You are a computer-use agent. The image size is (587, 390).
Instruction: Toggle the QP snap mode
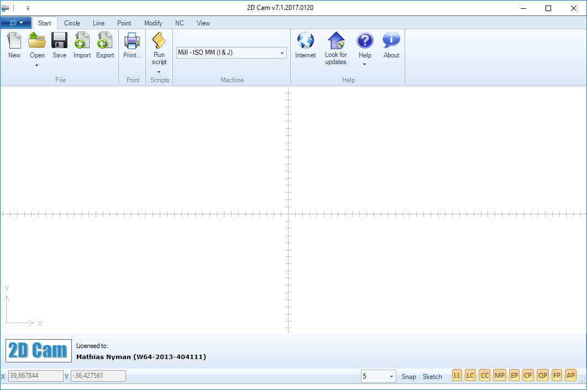point(542,376)
